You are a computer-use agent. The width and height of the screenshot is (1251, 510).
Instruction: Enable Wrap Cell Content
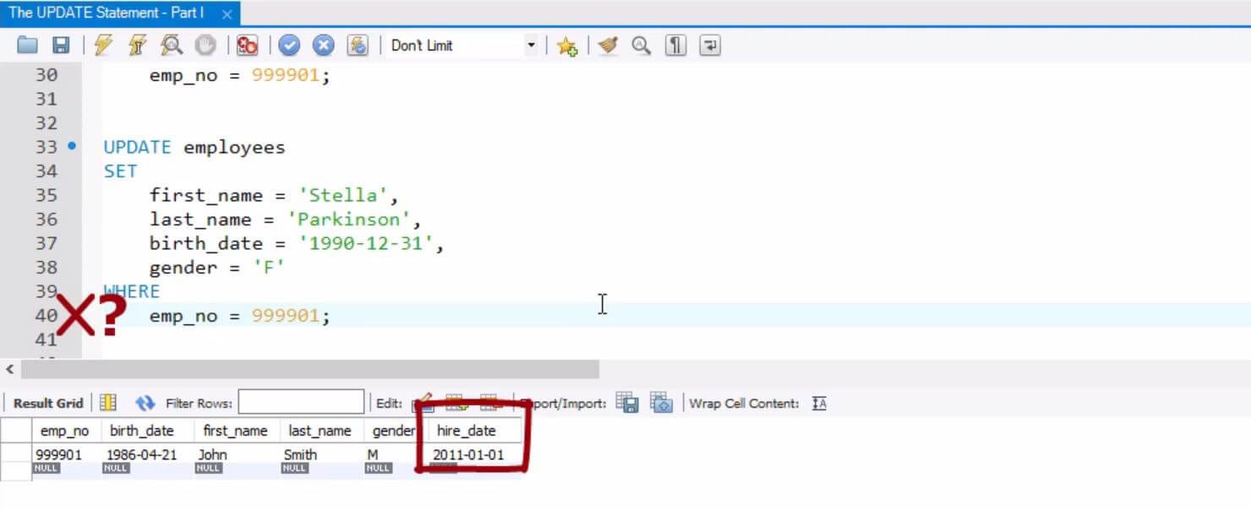pyautogui.click(x=817, y=404)
